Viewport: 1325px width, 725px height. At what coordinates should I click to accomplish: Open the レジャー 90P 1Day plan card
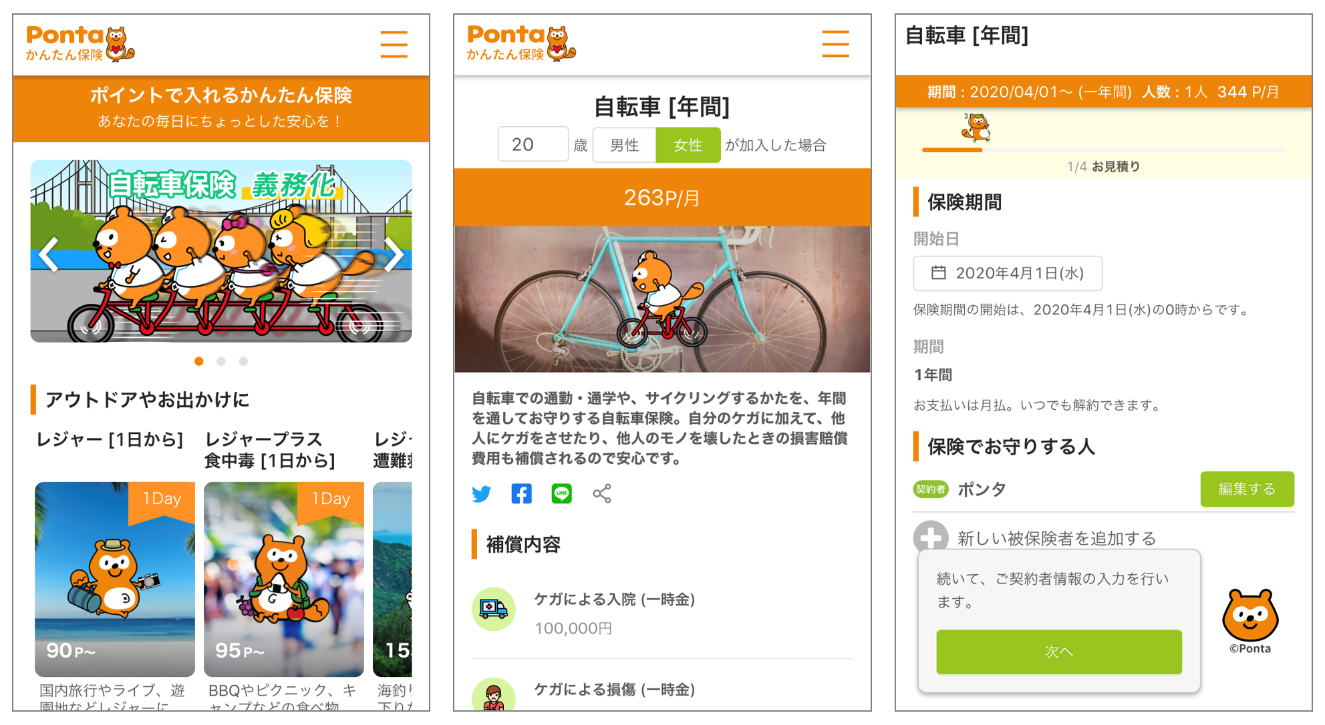point(115,579)
